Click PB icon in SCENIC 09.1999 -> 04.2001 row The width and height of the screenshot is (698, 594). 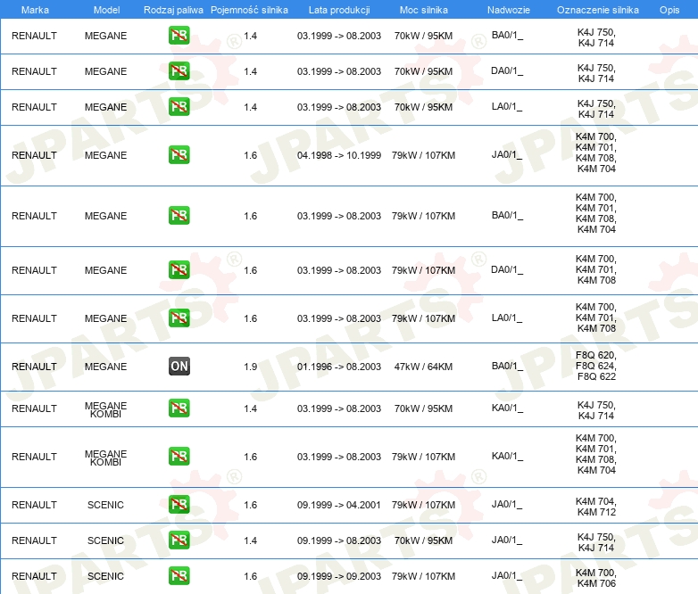click(179, 504)
